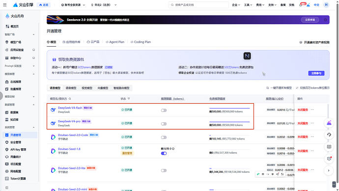
Task: Open 安全管理 in sidebar
Action: point(13,142)
